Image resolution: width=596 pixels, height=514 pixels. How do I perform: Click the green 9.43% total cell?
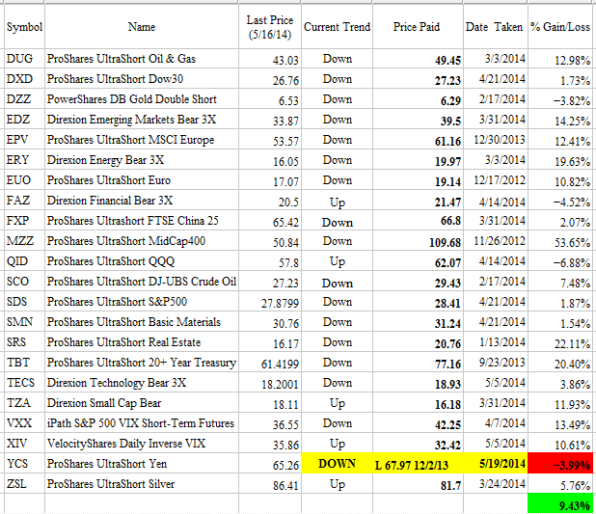[x=560, y=504]
